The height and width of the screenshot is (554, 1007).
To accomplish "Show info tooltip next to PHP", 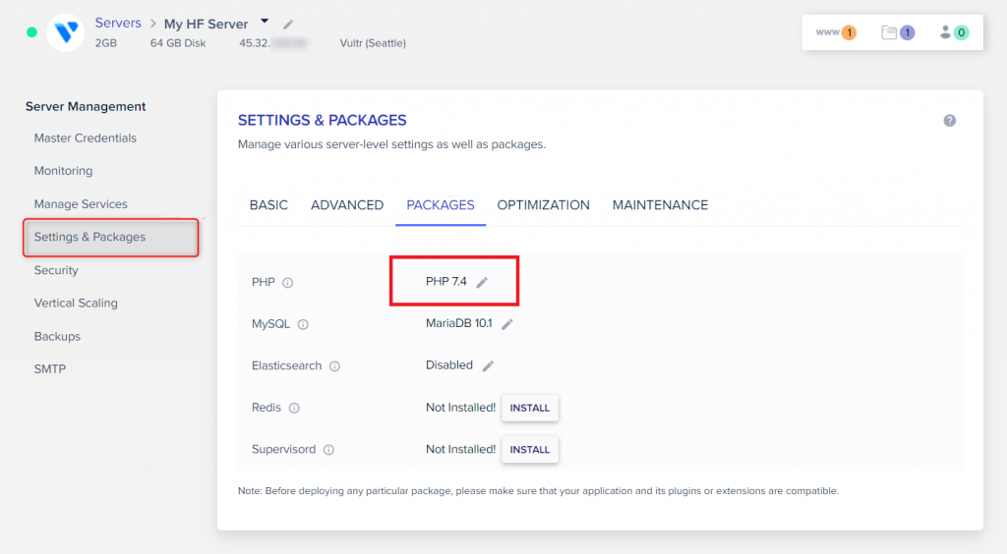I will 288,283.
